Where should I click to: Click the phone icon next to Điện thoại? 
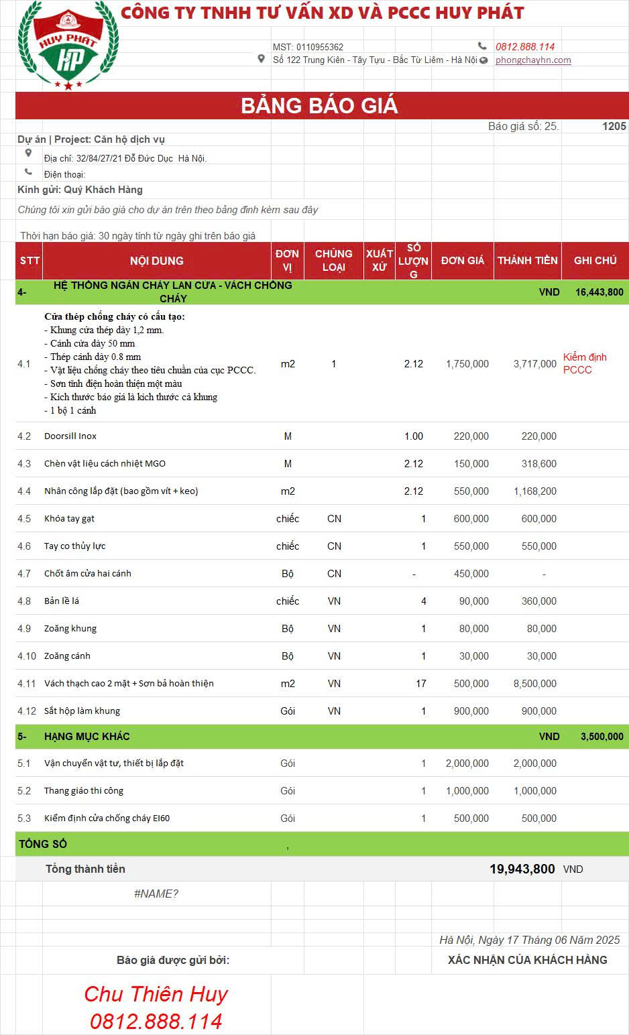coord(28,172)
